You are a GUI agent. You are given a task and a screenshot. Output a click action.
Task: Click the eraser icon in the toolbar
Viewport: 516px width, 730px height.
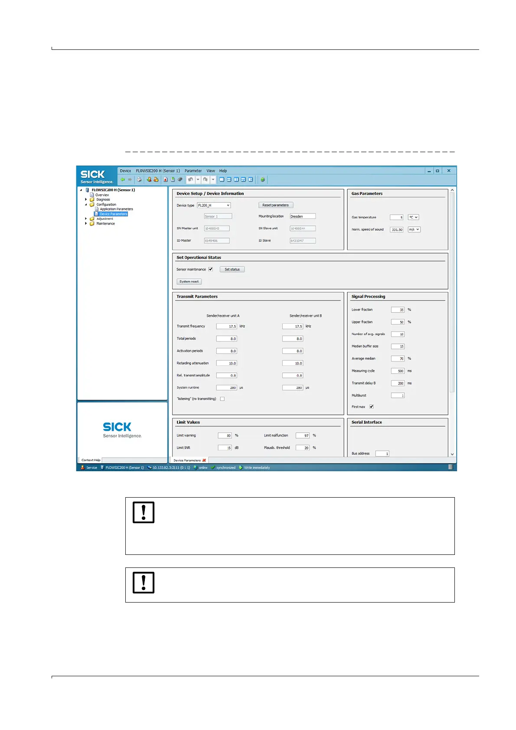click(x=180, y=179)
